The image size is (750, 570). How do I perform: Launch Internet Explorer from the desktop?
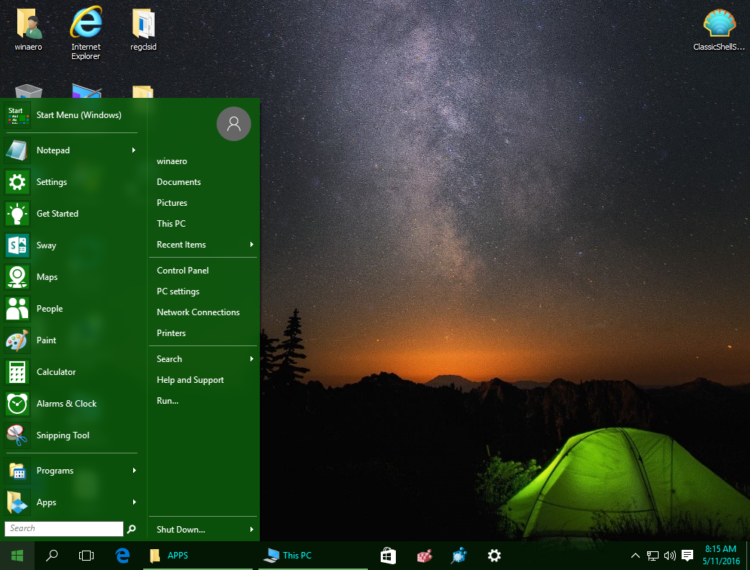click(x=86, y=24)
